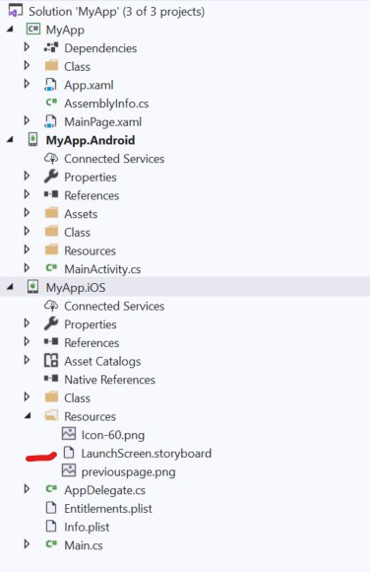370x572 pixels.
Task: Click the Dependencies icon under MyApp
Action: pyautogui.click(x=51, y=47)
